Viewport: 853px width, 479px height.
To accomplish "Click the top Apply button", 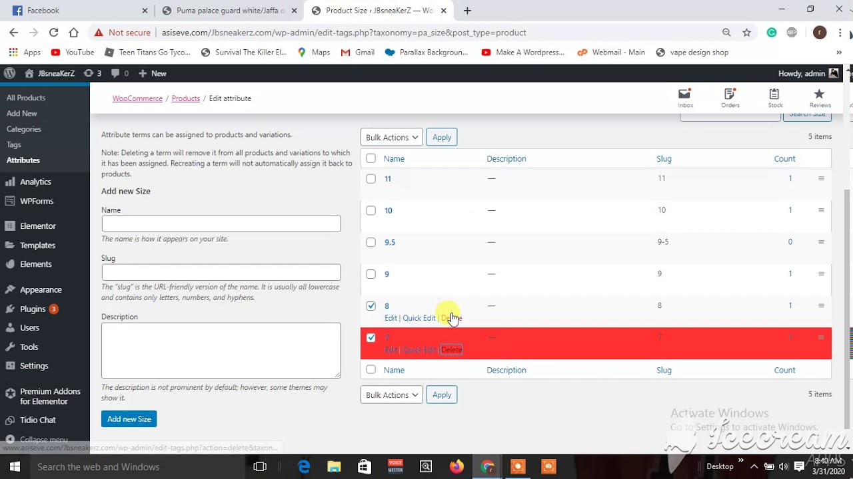I will (x=442, y=137).
